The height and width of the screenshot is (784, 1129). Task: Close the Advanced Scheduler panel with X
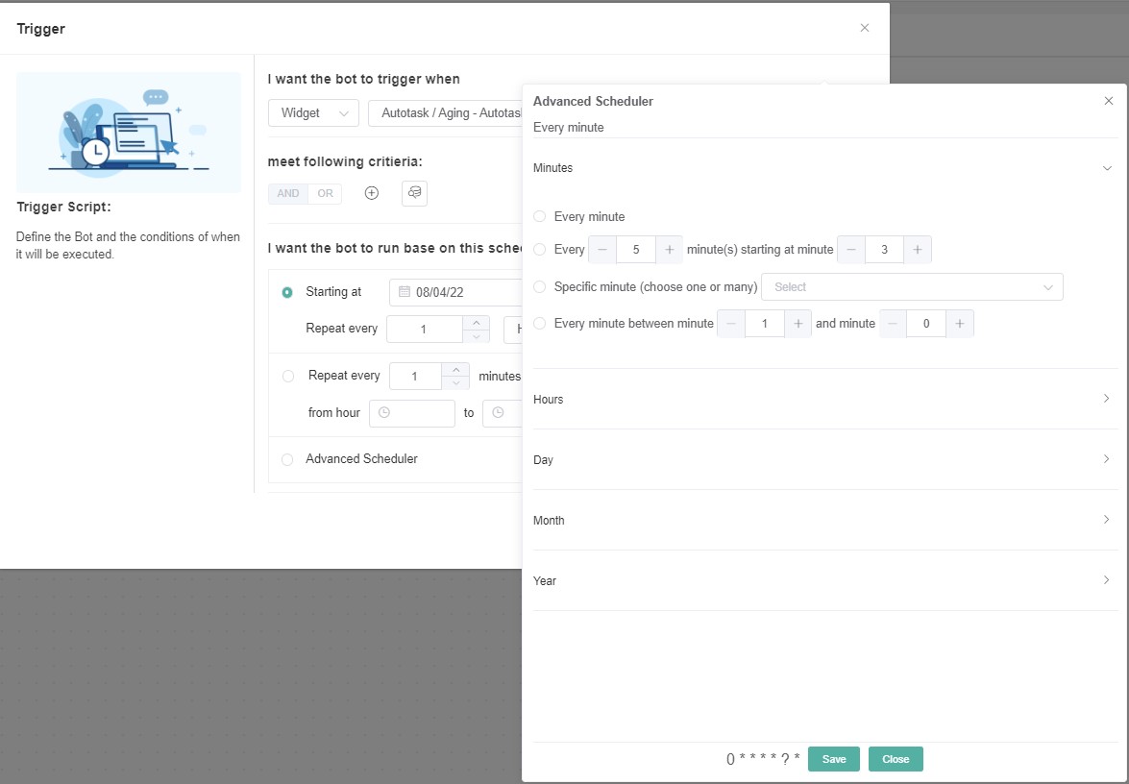1108,101
